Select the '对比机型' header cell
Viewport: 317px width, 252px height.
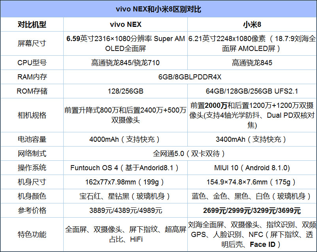(x=32, y=24)
